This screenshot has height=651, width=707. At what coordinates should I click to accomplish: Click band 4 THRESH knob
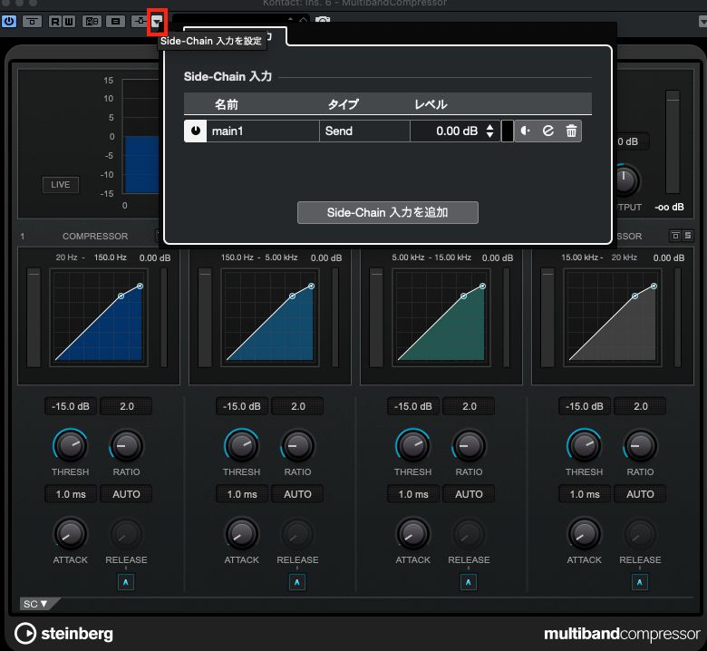pos(585,446)
